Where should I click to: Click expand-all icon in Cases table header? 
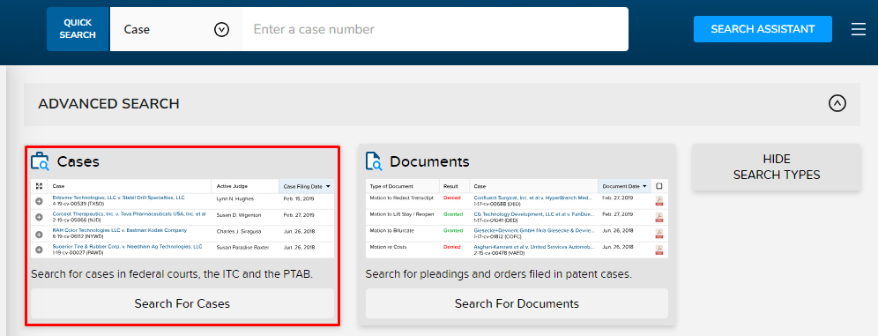(39, 186)
